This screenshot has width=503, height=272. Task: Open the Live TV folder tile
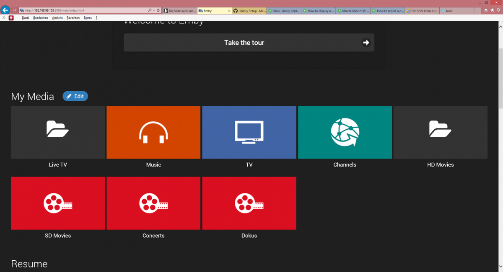point(58,132)
